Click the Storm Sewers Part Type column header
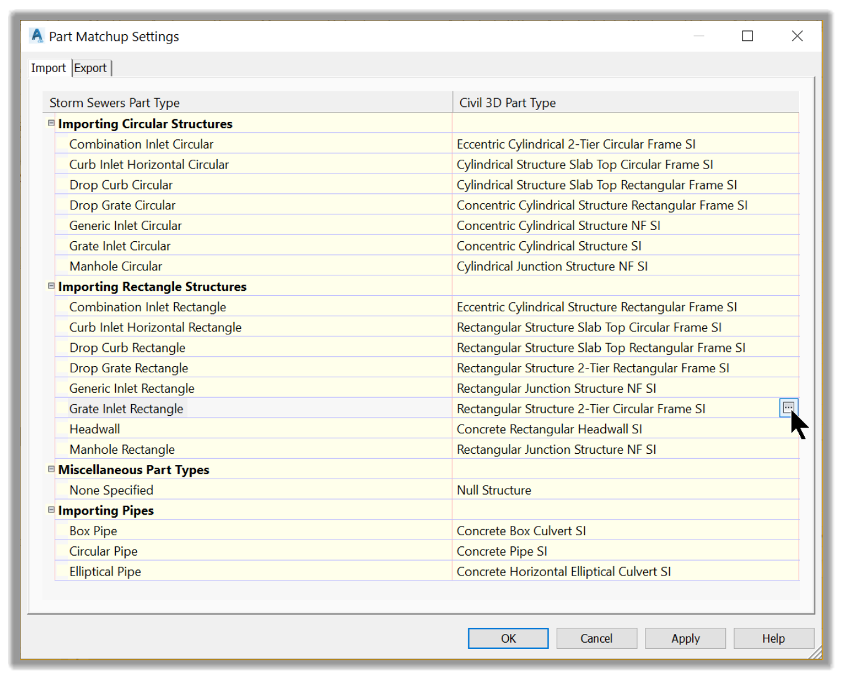This screenshot has width=844, height=680. (248, 103)
